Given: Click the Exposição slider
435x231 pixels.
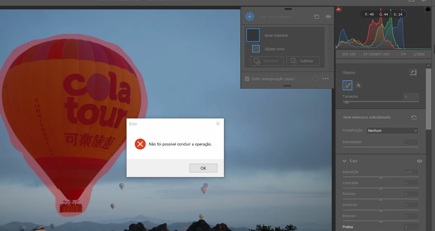Looking at the screenshot, I should pyautogui.click(x=381, y=177).
